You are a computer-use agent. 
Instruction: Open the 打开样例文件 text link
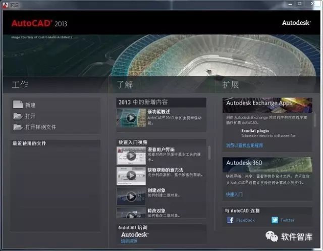pos(40,127)
